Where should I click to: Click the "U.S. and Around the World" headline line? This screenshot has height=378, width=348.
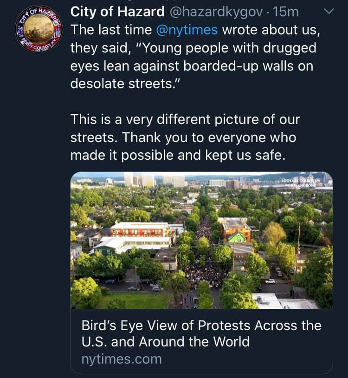click(166, 342)
